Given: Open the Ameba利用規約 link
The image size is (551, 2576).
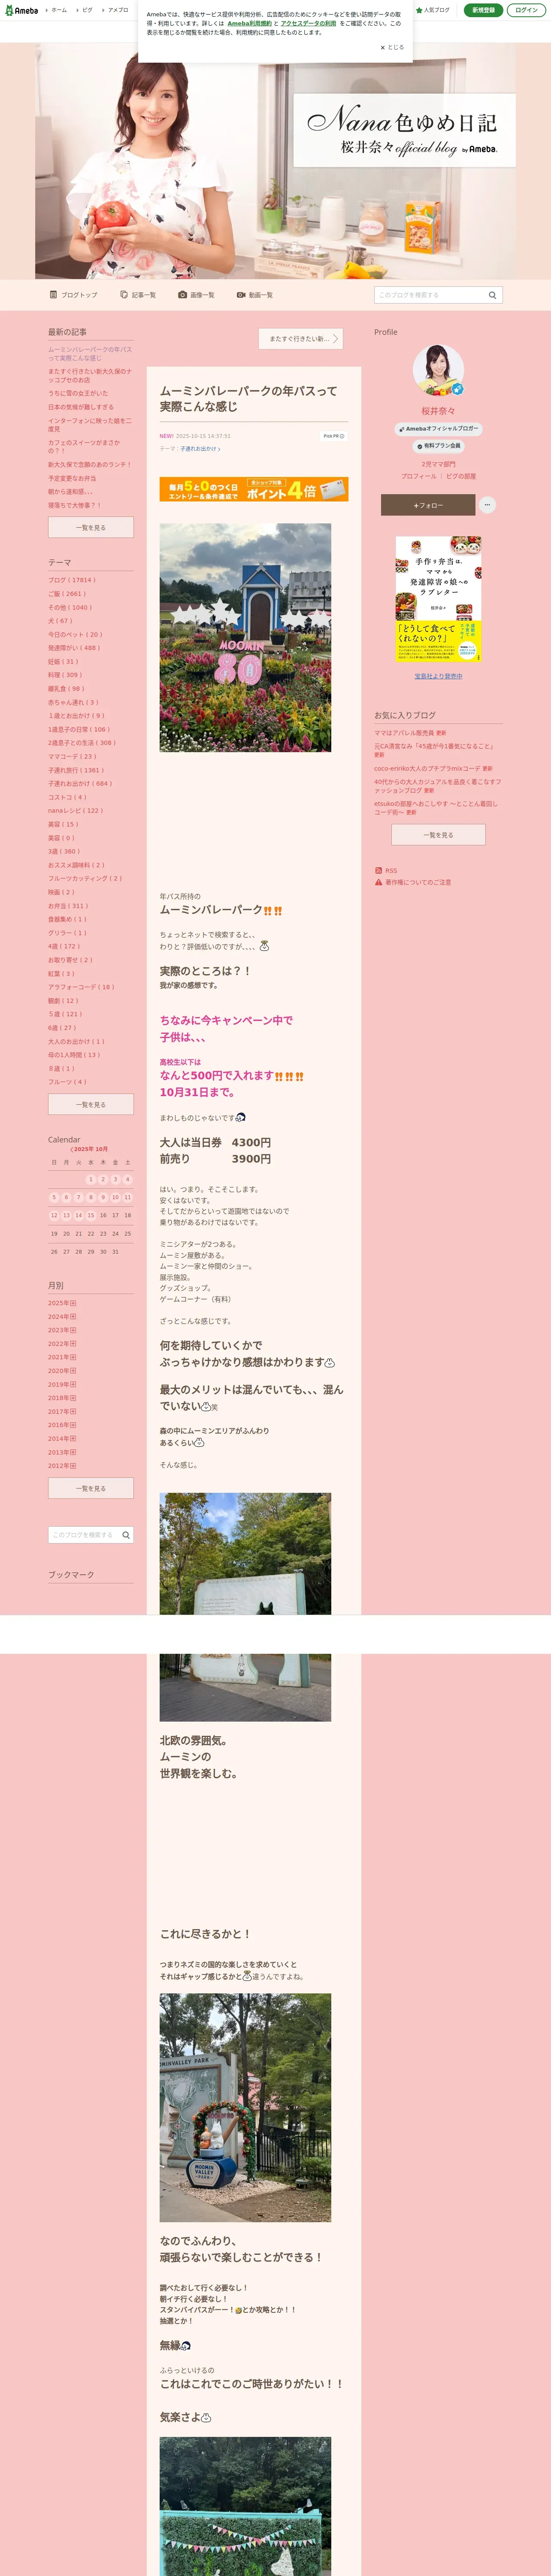Looking at the screenshot, I should 249,23.
